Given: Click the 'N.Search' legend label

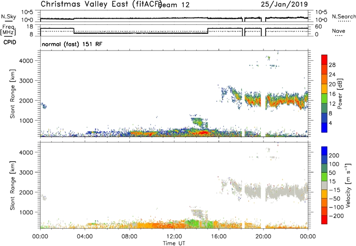Looking at the screenshot, I should pos(344,16).
